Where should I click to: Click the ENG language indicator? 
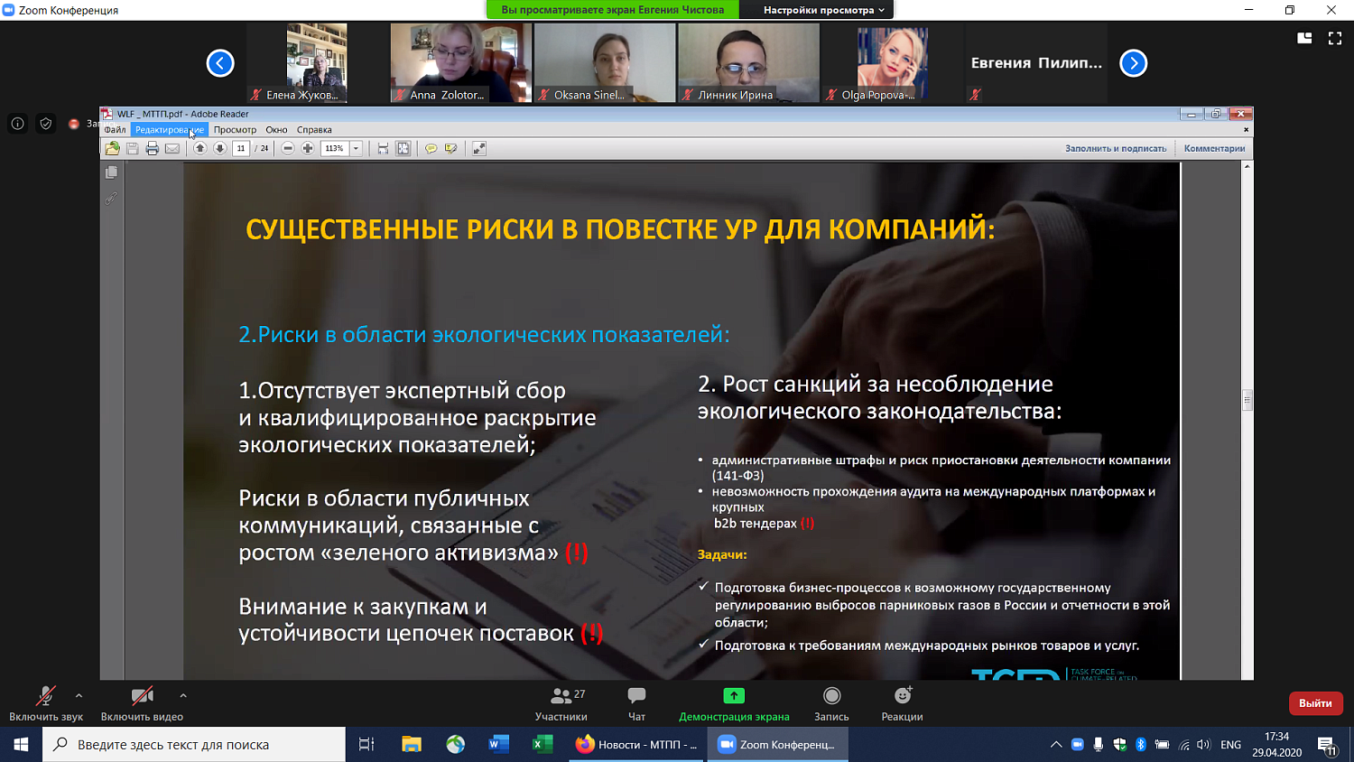click(1230, 745)
